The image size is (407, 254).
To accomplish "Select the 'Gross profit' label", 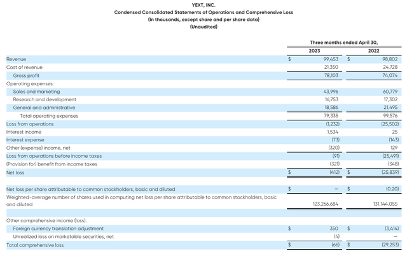I will (x=26, y=76).
